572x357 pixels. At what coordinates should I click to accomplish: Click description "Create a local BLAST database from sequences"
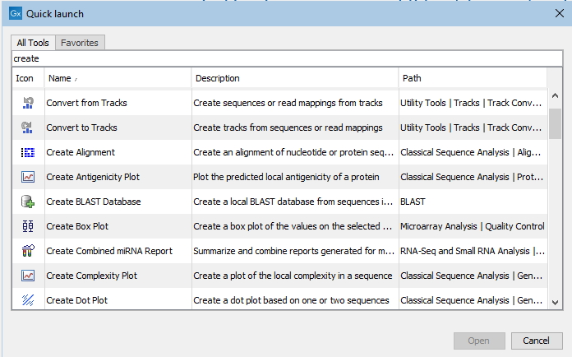[293, 202]
